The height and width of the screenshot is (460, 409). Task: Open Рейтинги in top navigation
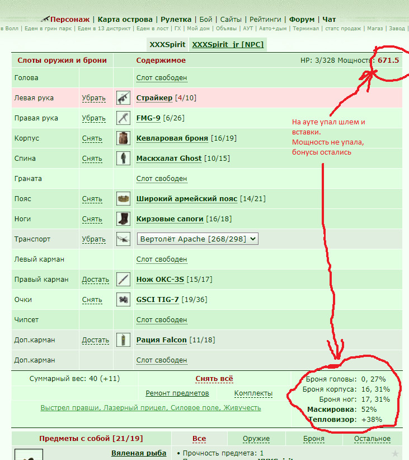tap(265, 20)
